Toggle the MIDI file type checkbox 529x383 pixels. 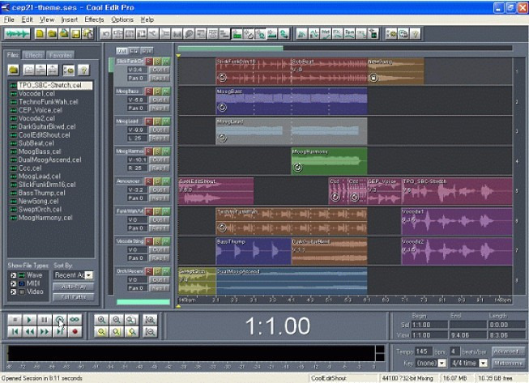point(13,283)
